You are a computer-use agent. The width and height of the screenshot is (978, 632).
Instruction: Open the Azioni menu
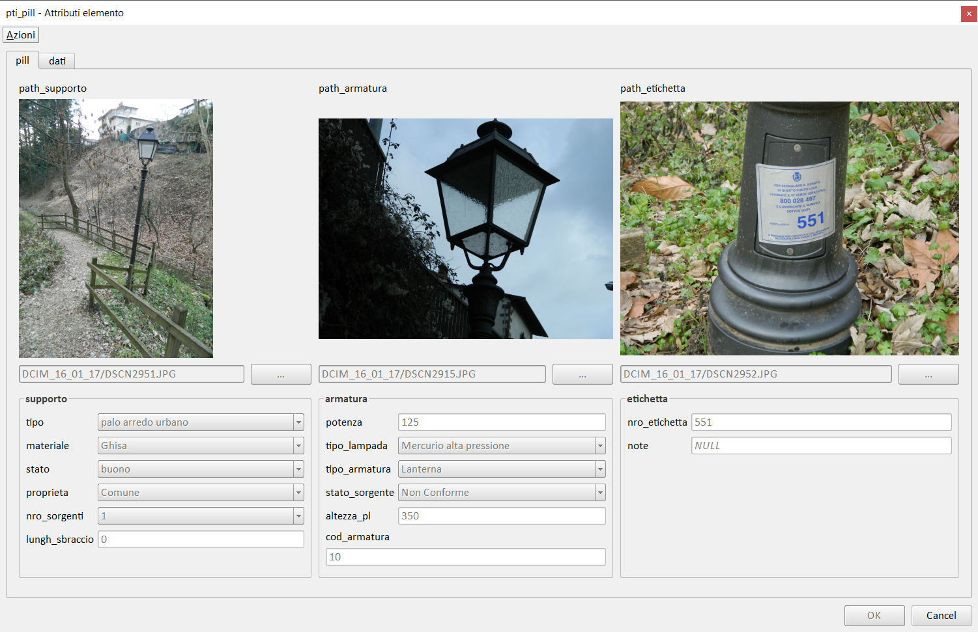pos(21,35)
